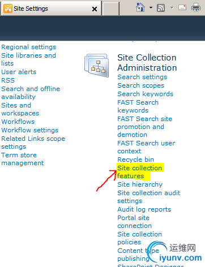Viewport: 205px width, 267px height.
Task: Open the Workflows link
Action: click(x=18, y=122)
